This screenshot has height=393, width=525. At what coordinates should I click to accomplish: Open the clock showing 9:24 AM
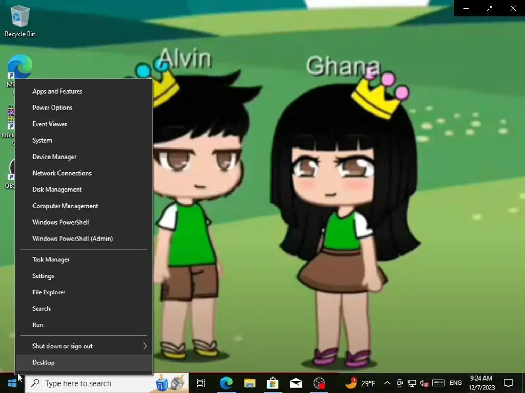tap(481, 383)
